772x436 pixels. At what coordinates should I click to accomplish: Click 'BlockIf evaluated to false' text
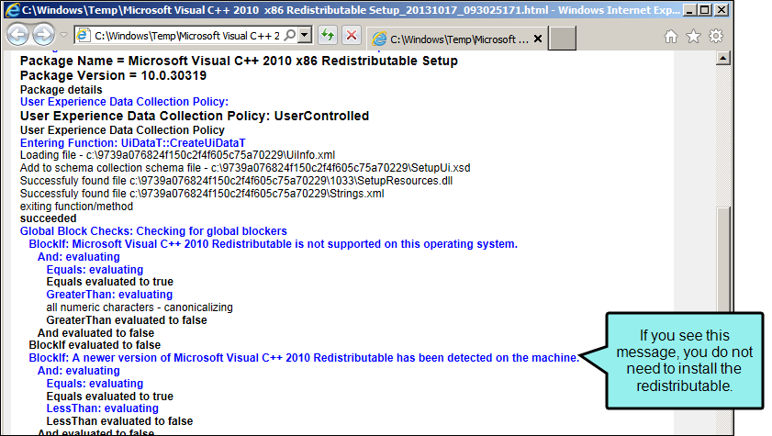pyautogui.click(x=95, y=345)
